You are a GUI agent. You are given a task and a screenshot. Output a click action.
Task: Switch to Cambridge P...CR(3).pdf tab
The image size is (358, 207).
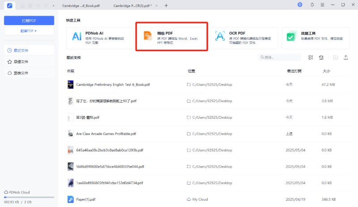132,6
